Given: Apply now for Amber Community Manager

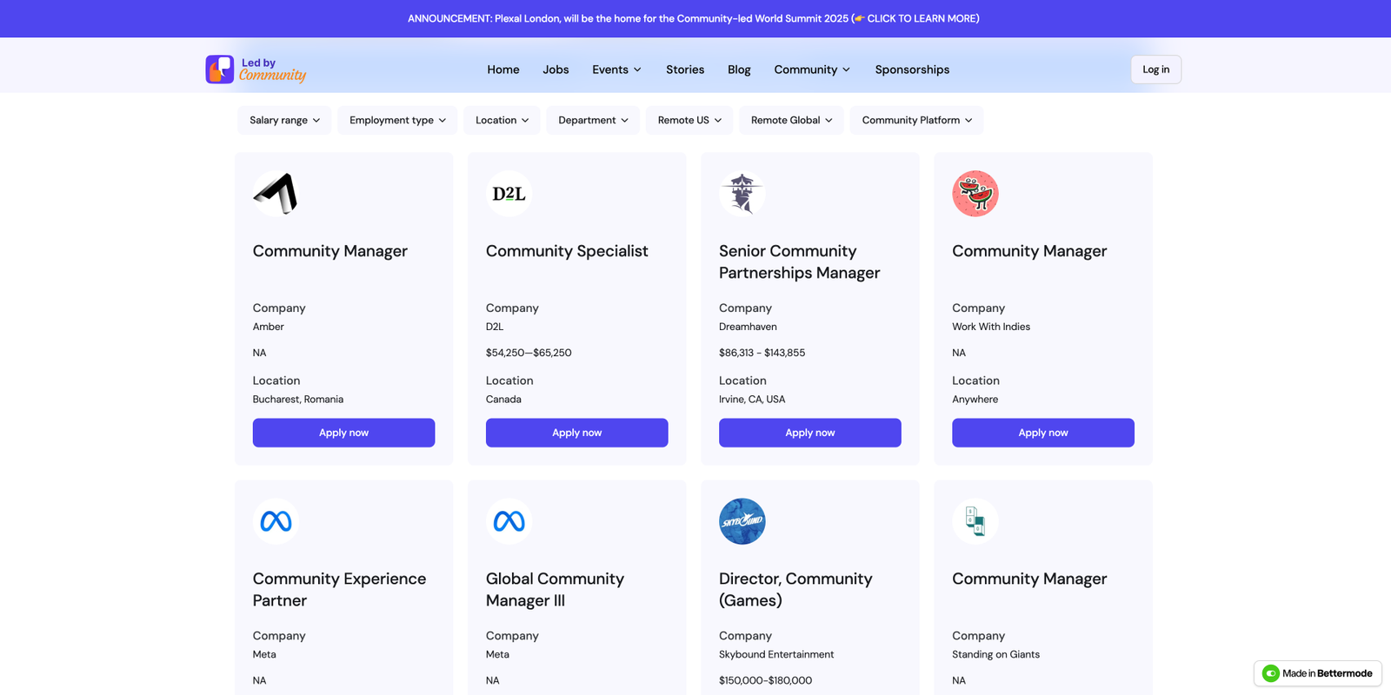Looking at the screenshot, I should click(343, 433).
